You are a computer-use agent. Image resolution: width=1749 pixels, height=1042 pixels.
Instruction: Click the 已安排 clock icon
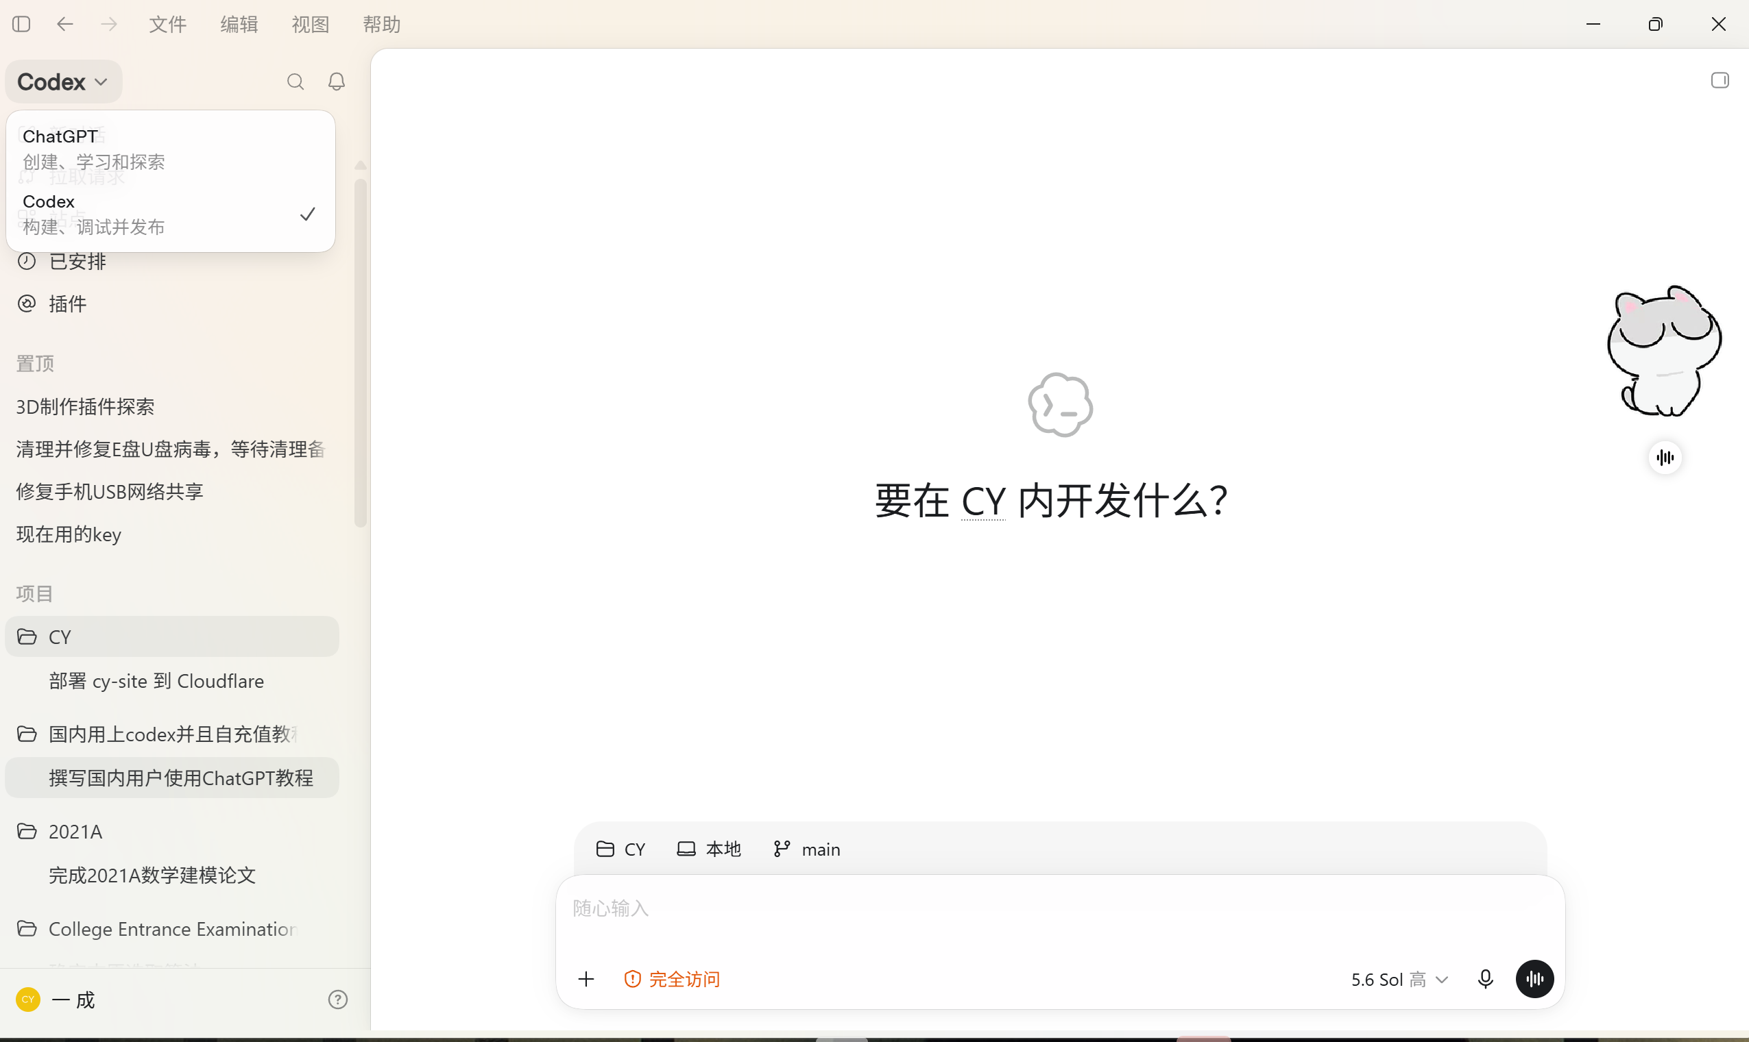click(27, 262)
